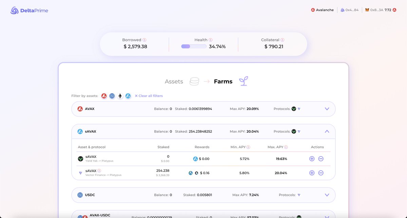The image size is (407, 218).
Task: Filter assets by the USDC icon
Action: tap(112, 96)
